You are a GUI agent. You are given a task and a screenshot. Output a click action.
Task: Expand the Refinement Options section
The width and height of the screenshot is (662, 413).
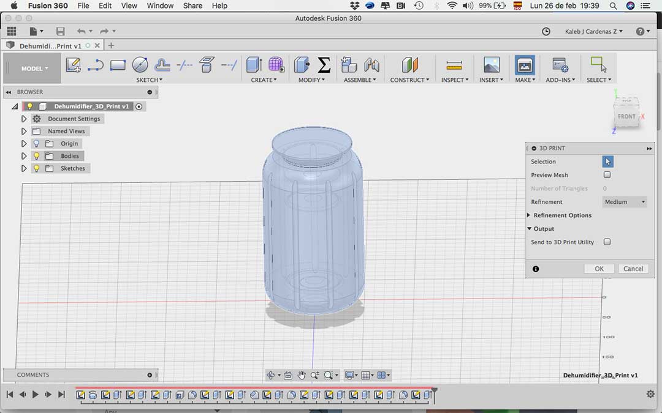pyautogui.click(x=529, y=215)
